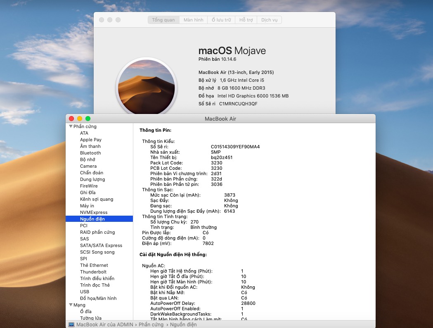433x328 pixels.
Task: Click the device name bq20z451
Action: point(222,157)
